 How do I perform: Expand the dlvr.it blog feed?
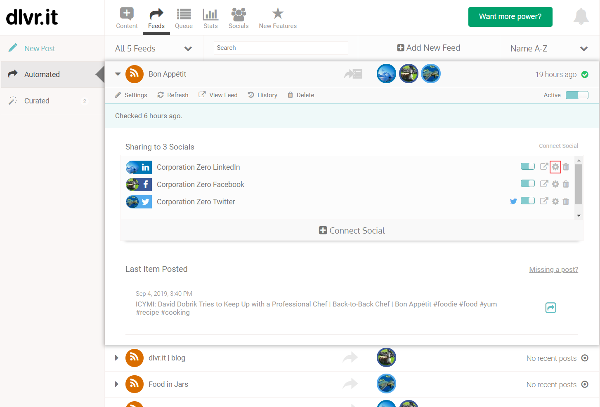click(x=117, y=358)
